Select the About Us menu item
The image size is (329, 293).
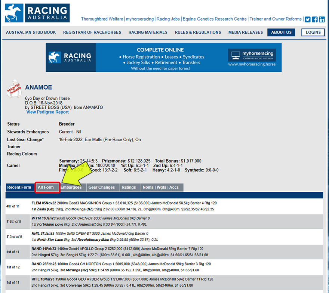point(281,33)
